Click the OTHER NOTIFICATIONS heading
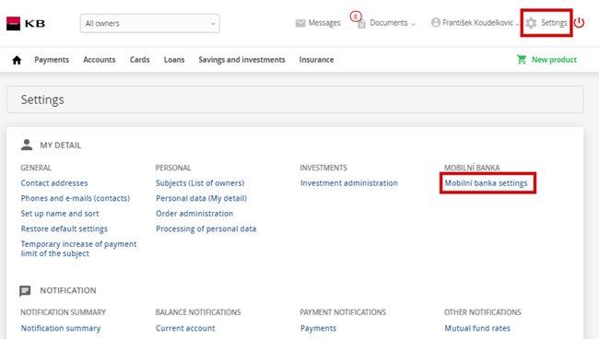599x339 pixels. 483,312
